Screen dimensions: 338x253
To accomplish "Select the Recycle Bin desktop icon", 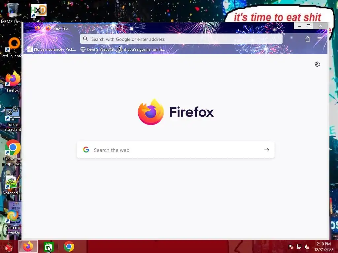I will [x=12, y=13].
